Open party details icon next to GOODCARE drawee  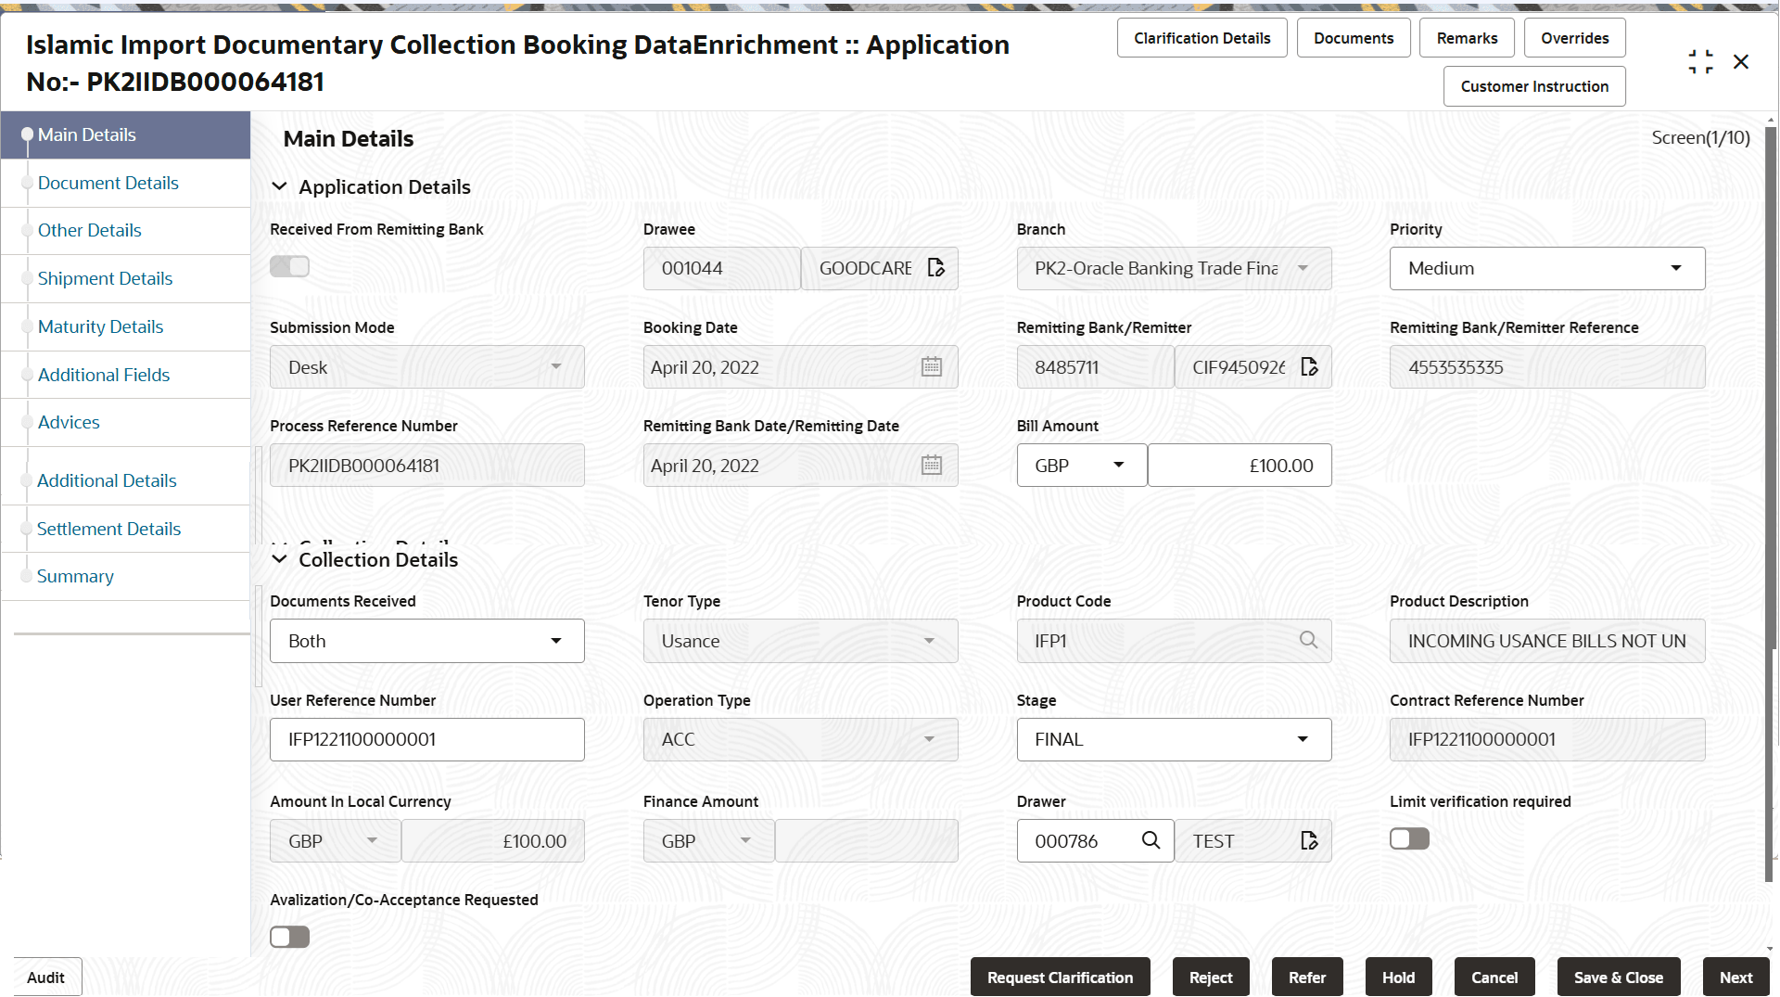coord(936,268)
